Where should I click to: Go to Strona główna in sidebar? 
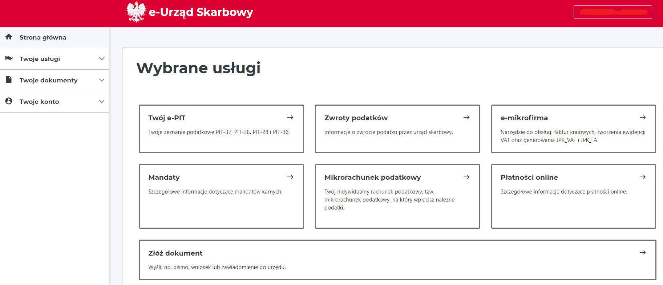pyautogui.click(x=43, y=37)
